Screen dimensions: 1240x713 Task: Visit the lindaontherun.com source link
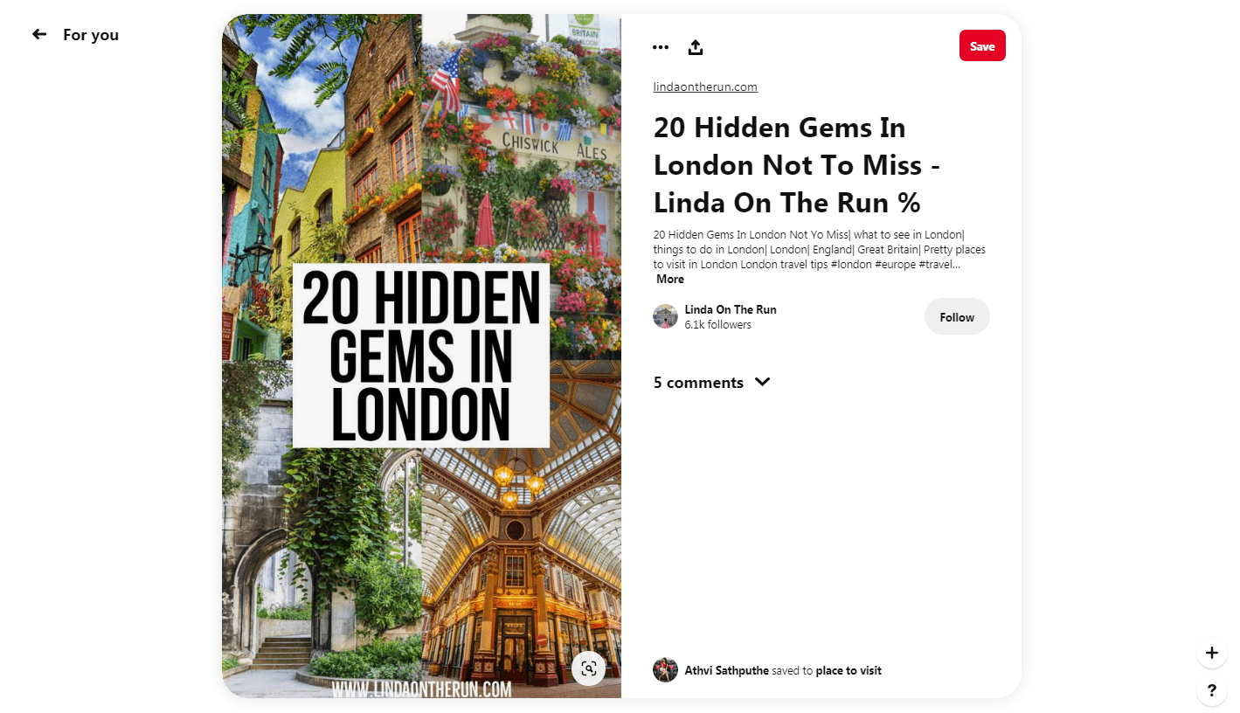[705, 87]
